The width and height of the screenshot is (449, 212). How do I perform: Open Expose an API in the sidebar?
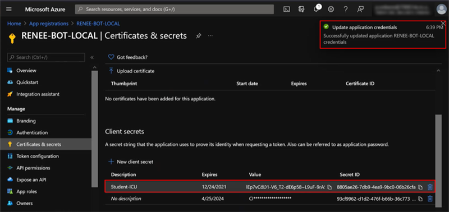click(x=31, y=179)
